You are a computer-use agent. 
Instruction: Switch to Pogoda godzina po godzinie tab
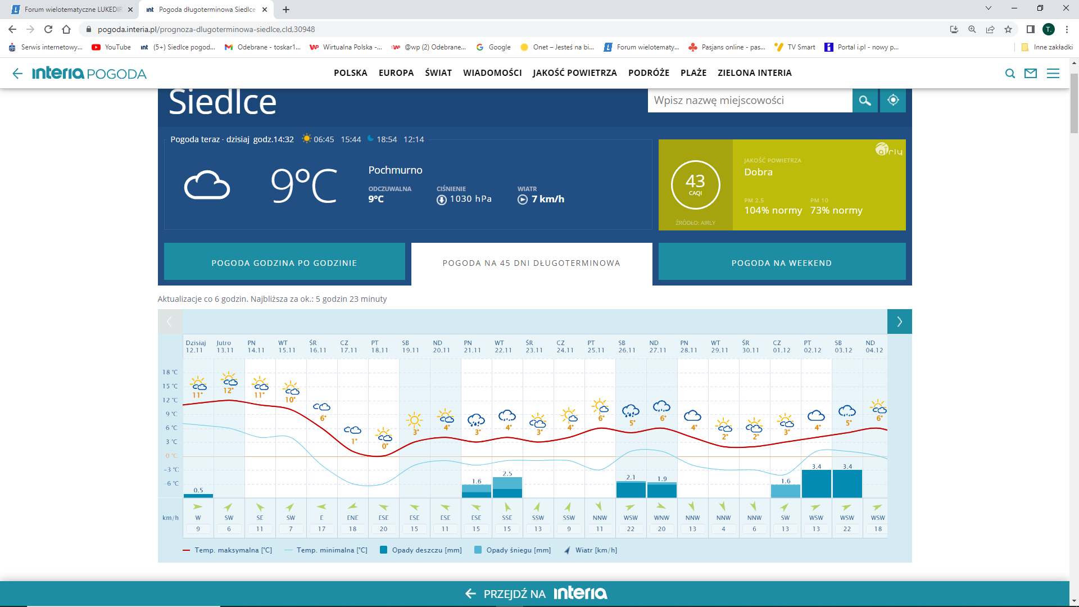(284, 262)
